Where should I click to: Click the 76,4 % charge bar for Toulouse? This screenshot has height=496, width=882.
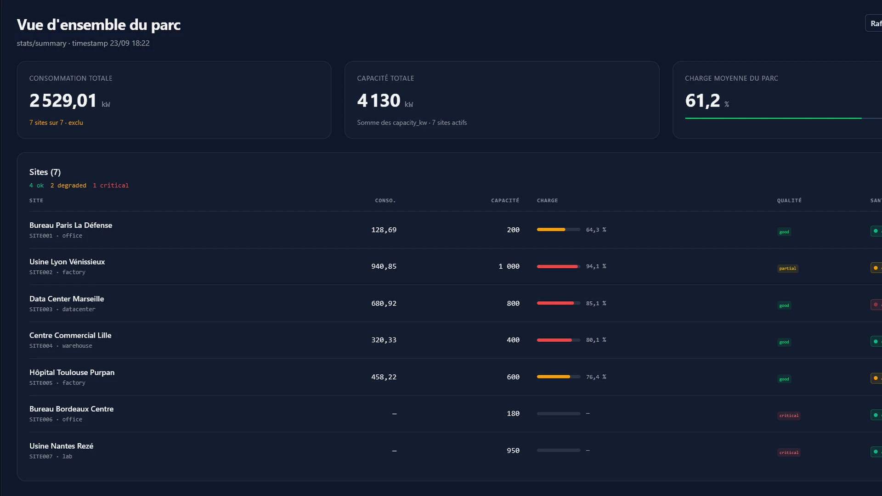tap(559, 377)
